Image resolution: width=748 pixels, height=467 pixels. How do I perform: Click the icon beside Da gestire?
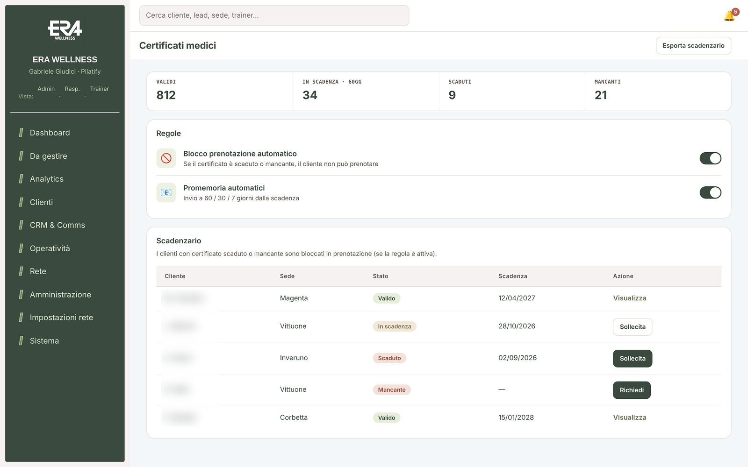click(x=21, y=156)
